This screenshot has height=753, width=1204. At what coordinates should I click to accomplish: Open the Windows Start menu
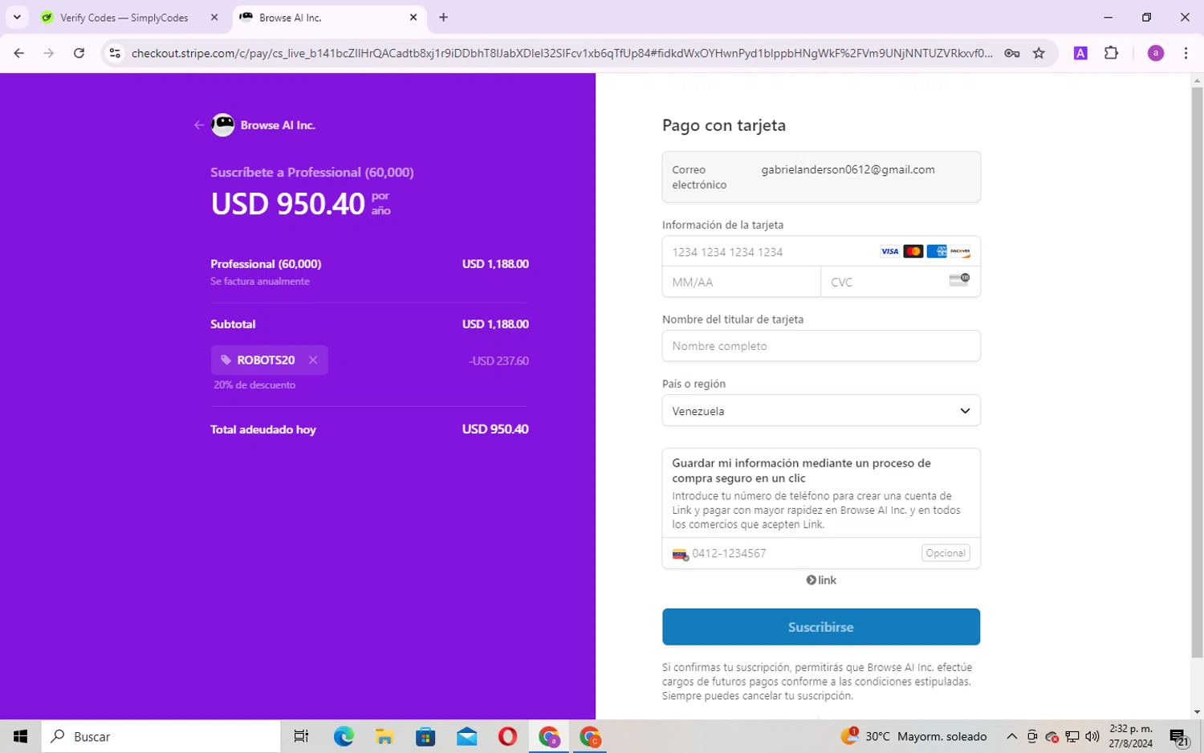[21, 736]
